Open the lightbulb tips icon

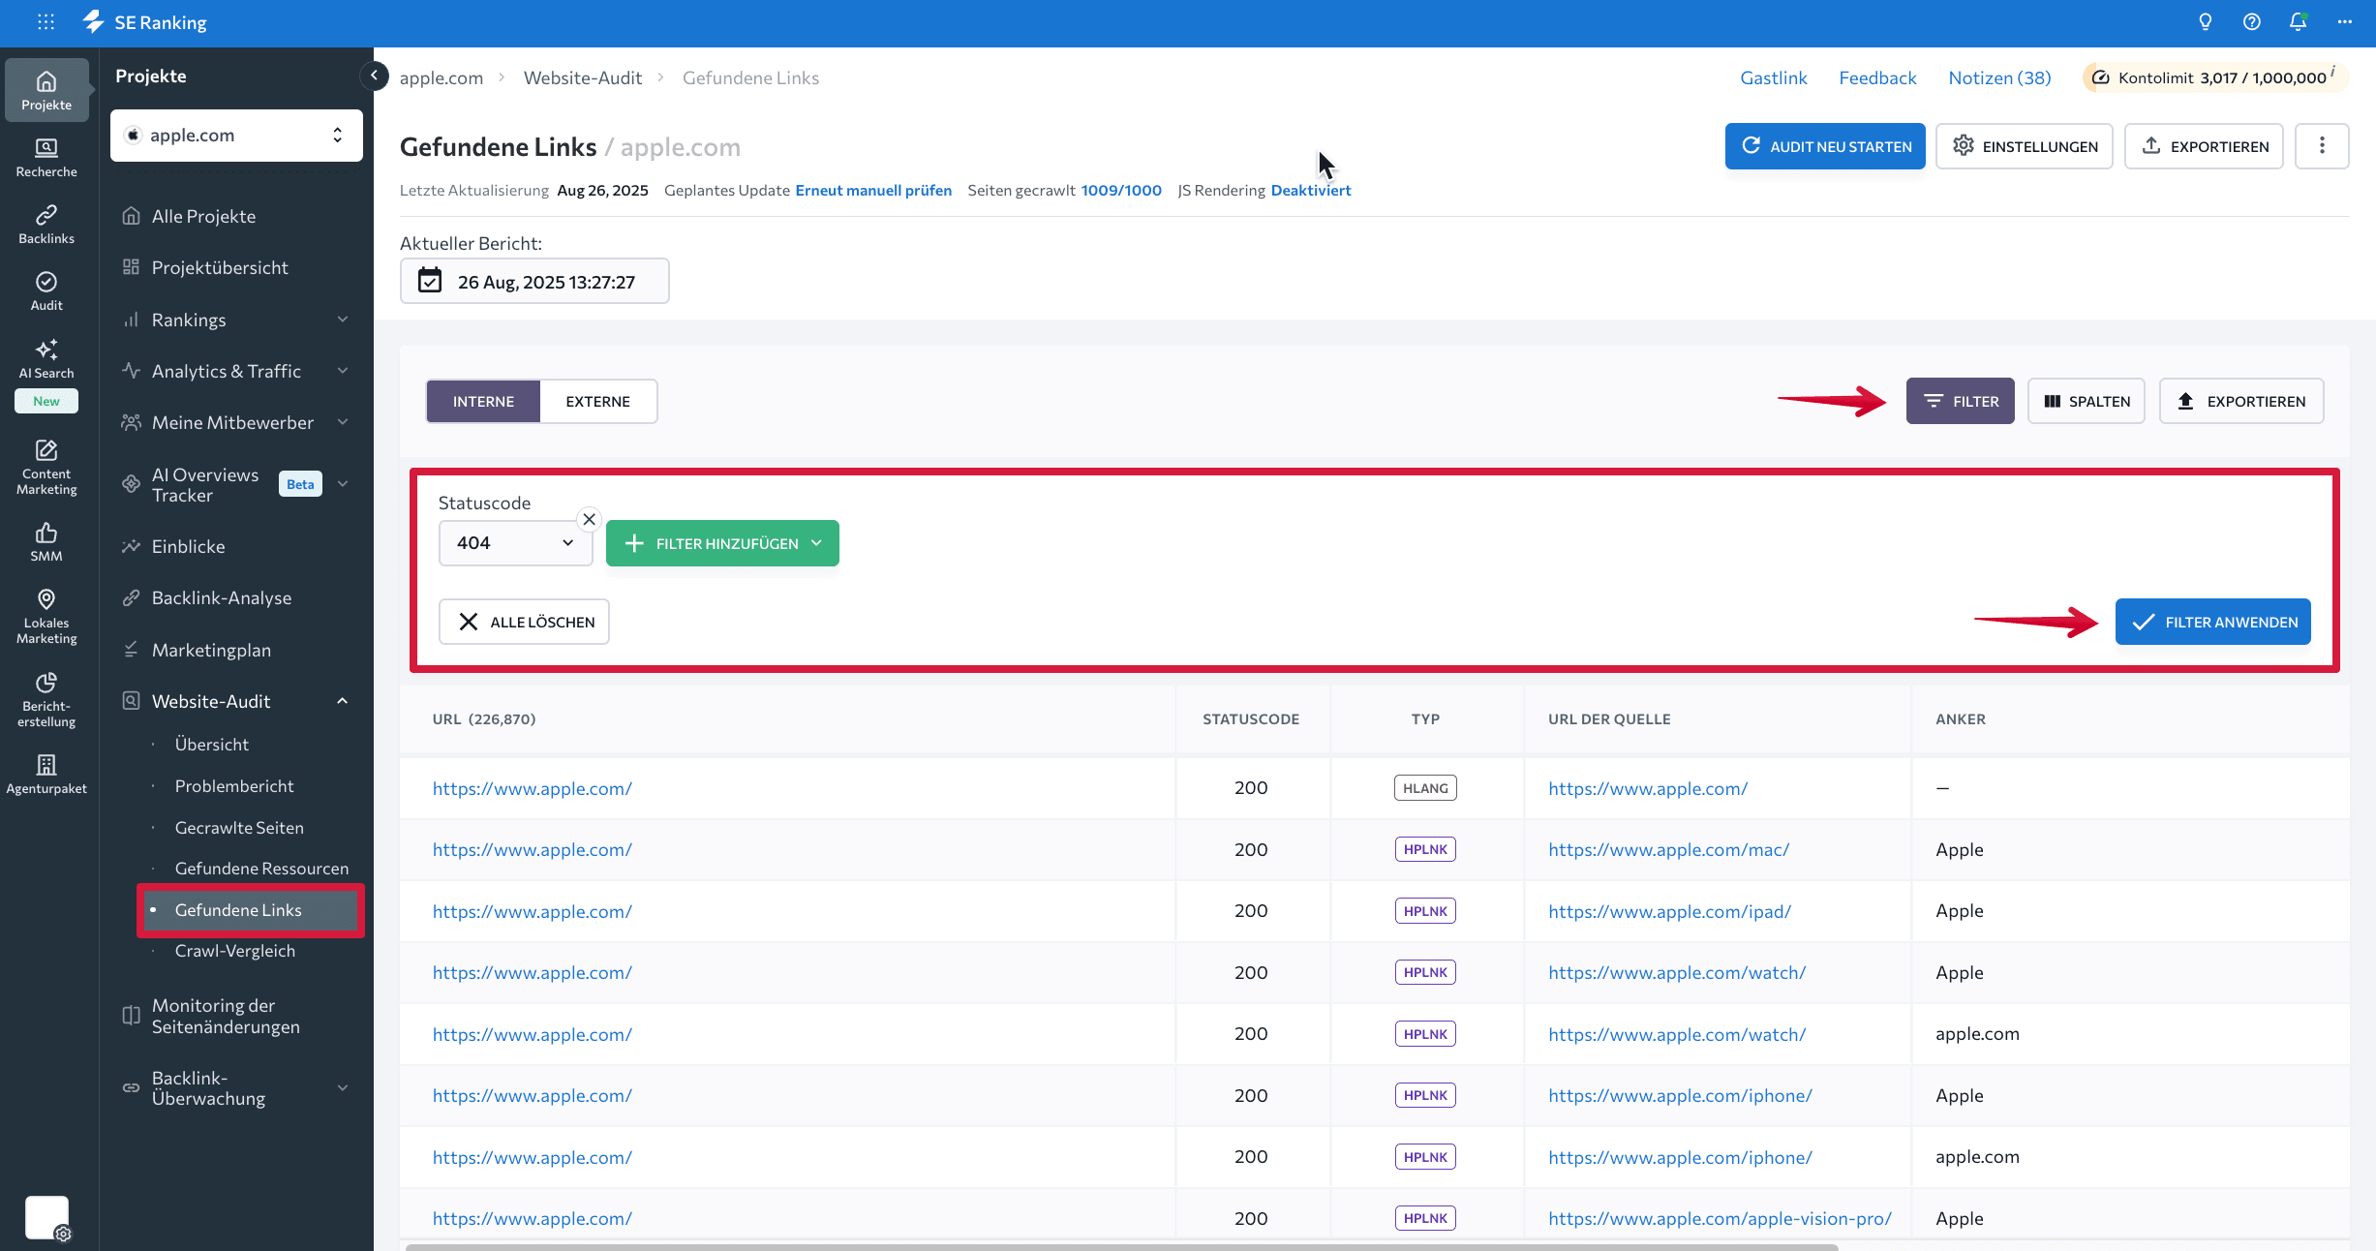(x=2205, y=21)
